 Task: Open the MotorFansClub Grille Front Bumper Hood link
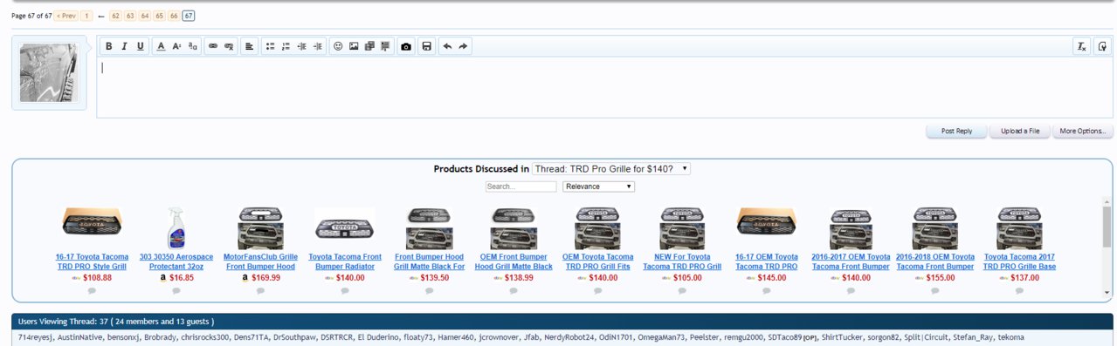(x=260, y=261)
